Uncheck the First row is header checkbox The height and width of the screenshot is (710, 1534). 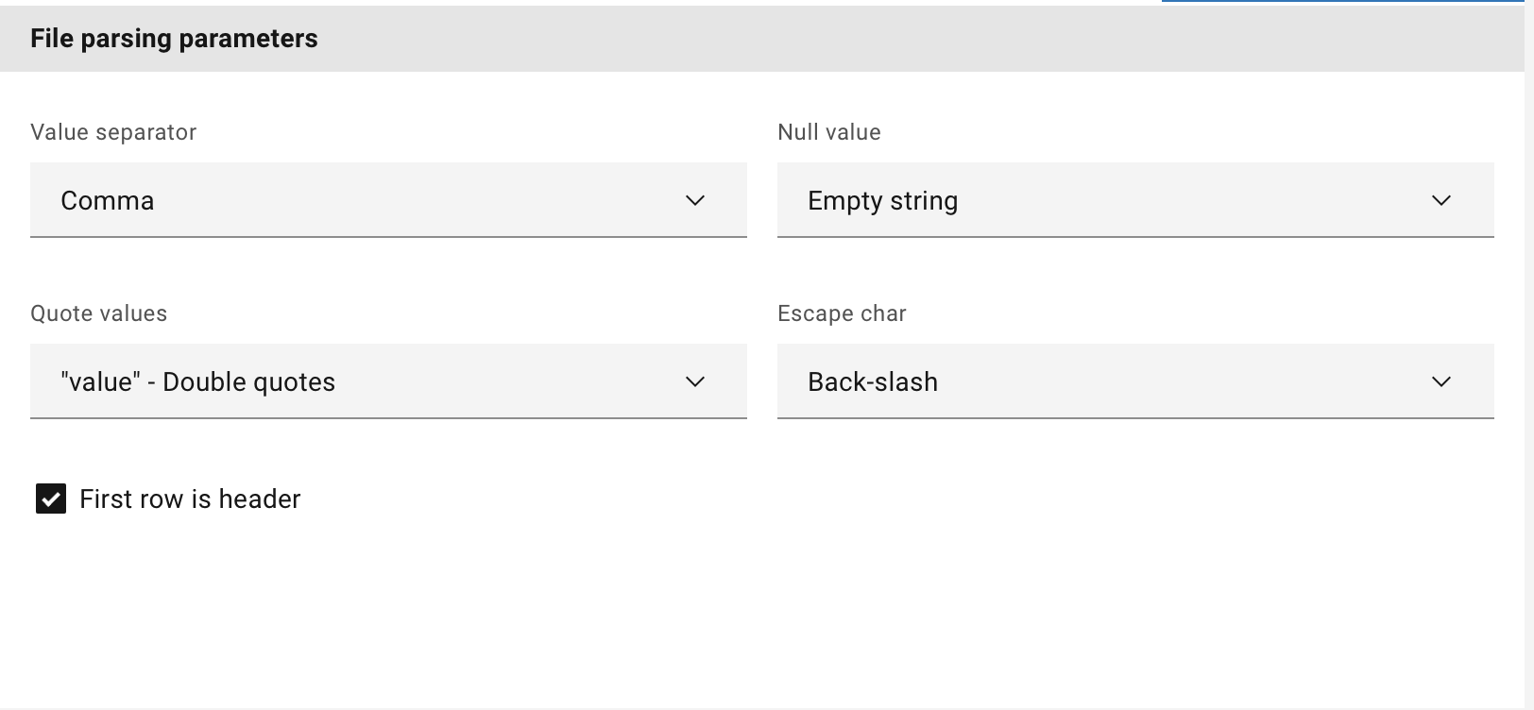[51, 499]
